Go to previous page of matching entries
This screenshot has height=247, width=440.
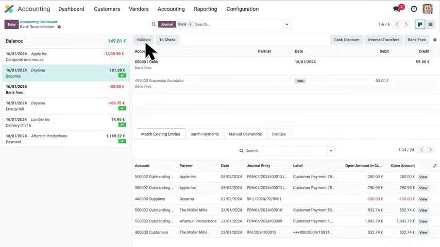coord(421,150)
